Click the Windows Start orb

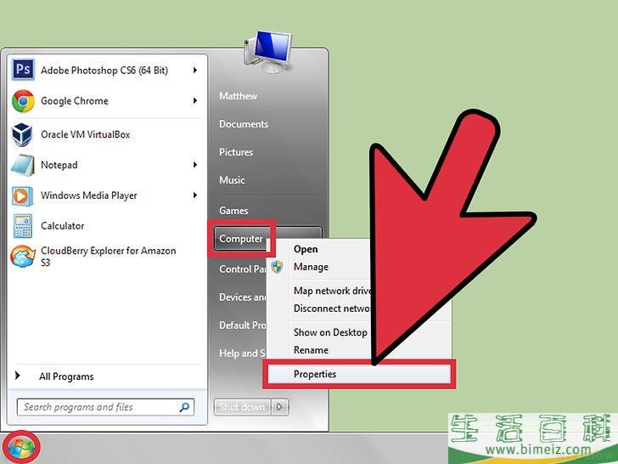(x=21, y=448)
